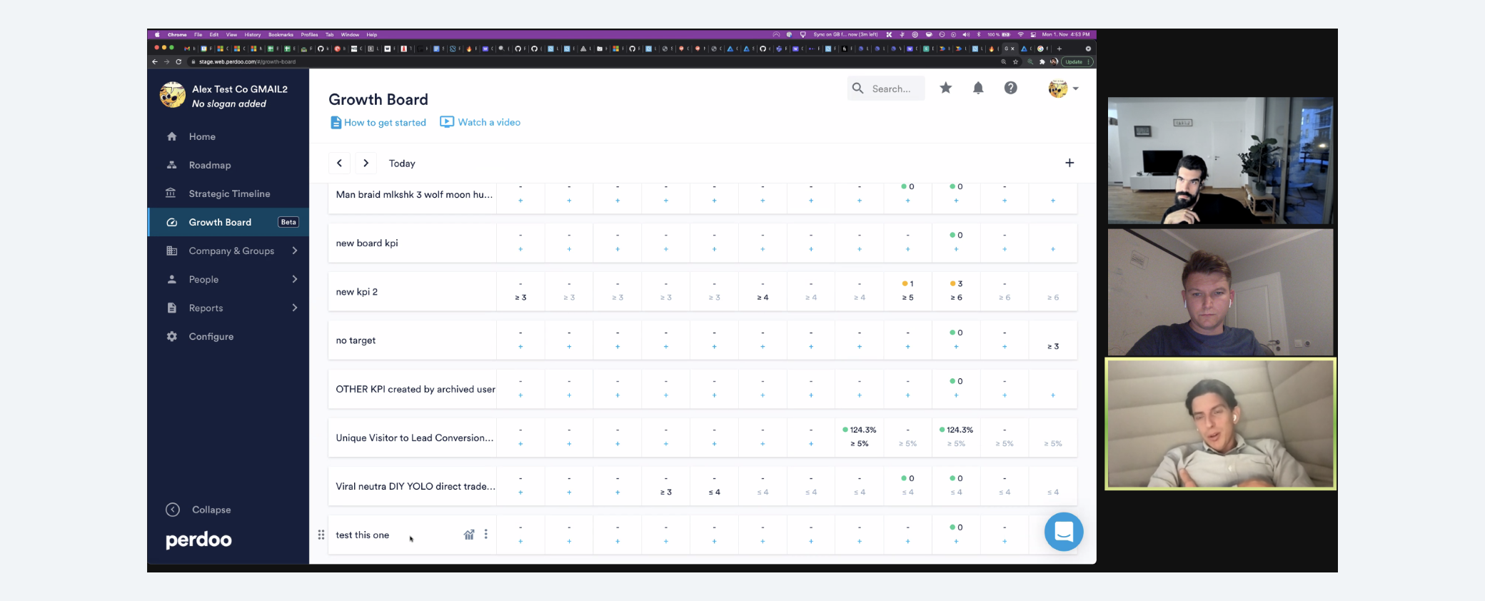Expand the Reports submenu
The image size is (1485, 601).
click(x=294, y=308)
